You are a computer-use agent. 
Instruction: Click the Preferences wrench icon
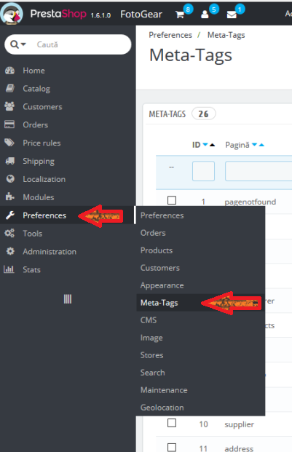point(10,215)
